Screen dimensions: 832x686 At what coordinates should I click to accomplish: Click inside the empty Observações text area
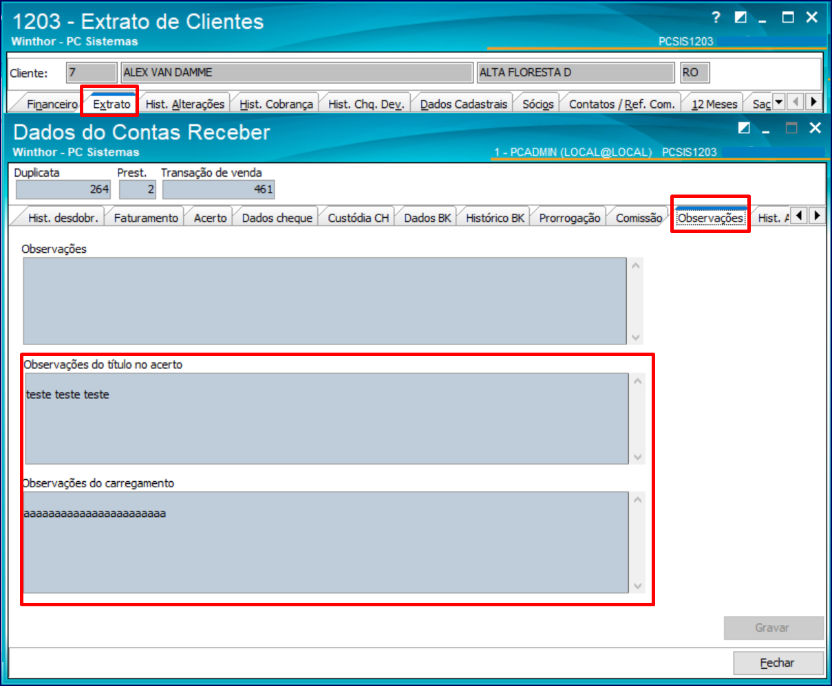click(x=325, y=301)
